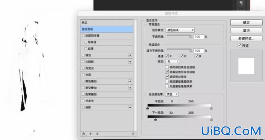
Task: Toggle the 预览 preview checkbox
Action: [x=239, y=46]
